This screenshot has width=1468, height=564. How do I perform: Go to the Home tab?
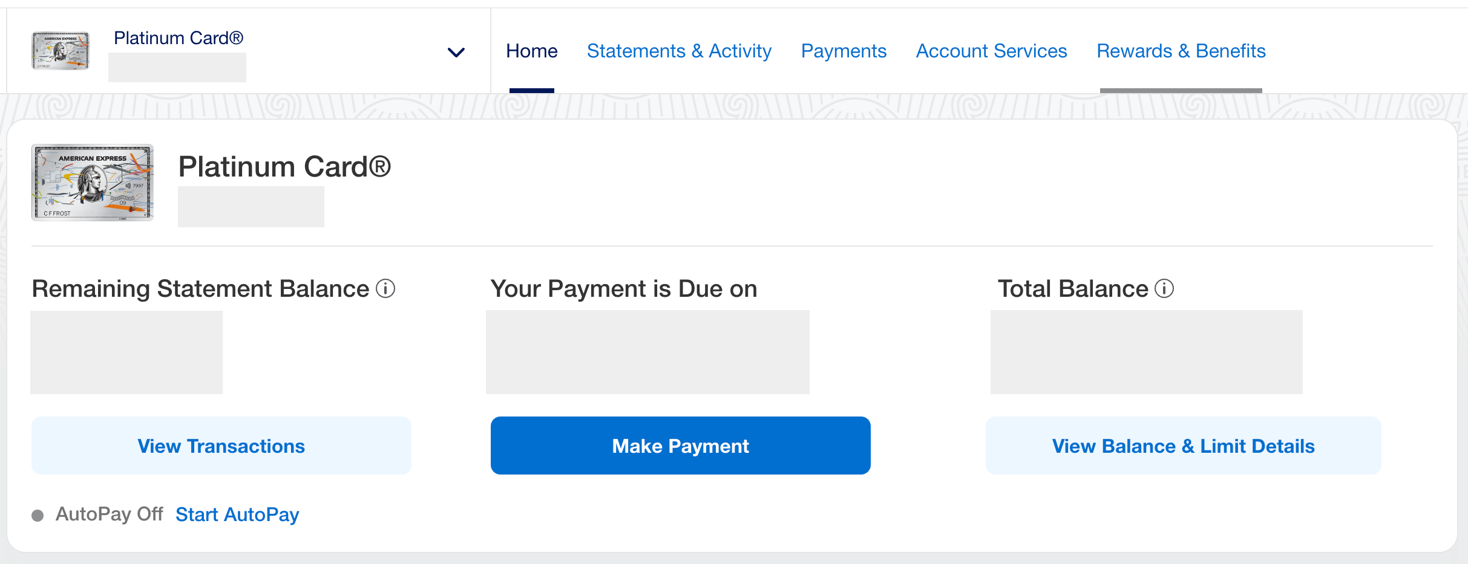point(531,51)
